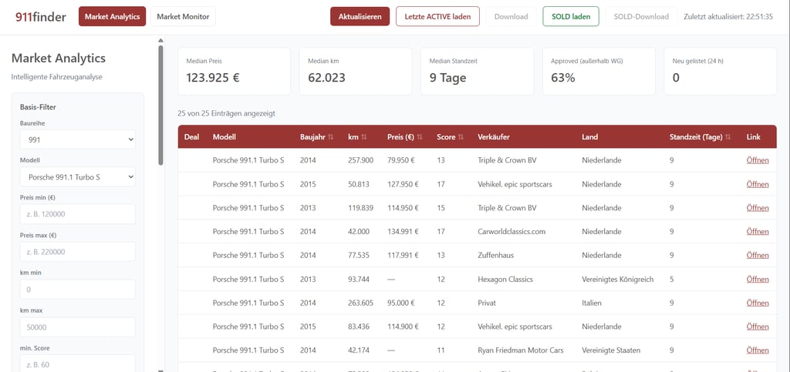Focus the km min input field
This screenshot has width=790, height=372.
78,290
